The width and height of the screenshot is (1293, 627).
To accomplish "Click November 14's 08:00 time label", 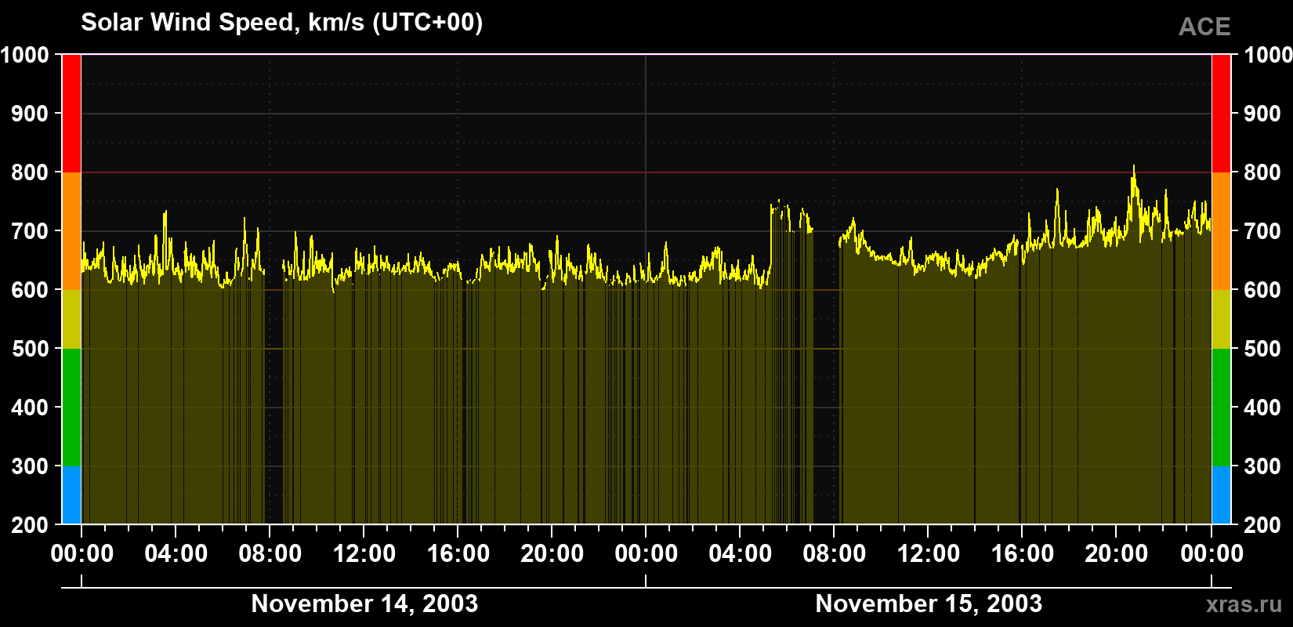I will pos(270,554).
